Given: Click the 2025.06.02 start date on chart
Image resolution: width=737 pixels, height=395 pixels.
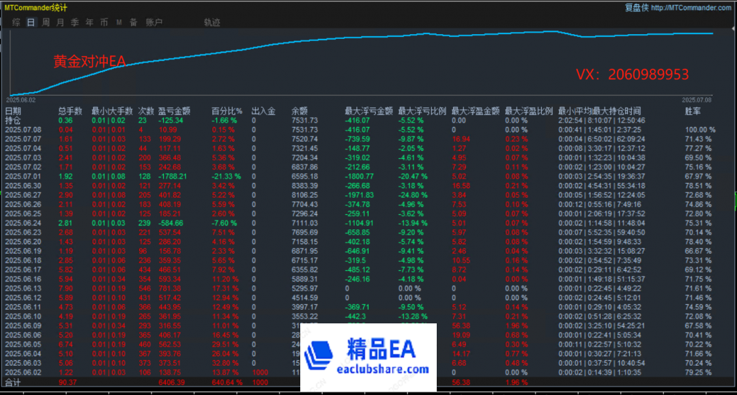Looking at the screenshot, I should pos(20,99).
